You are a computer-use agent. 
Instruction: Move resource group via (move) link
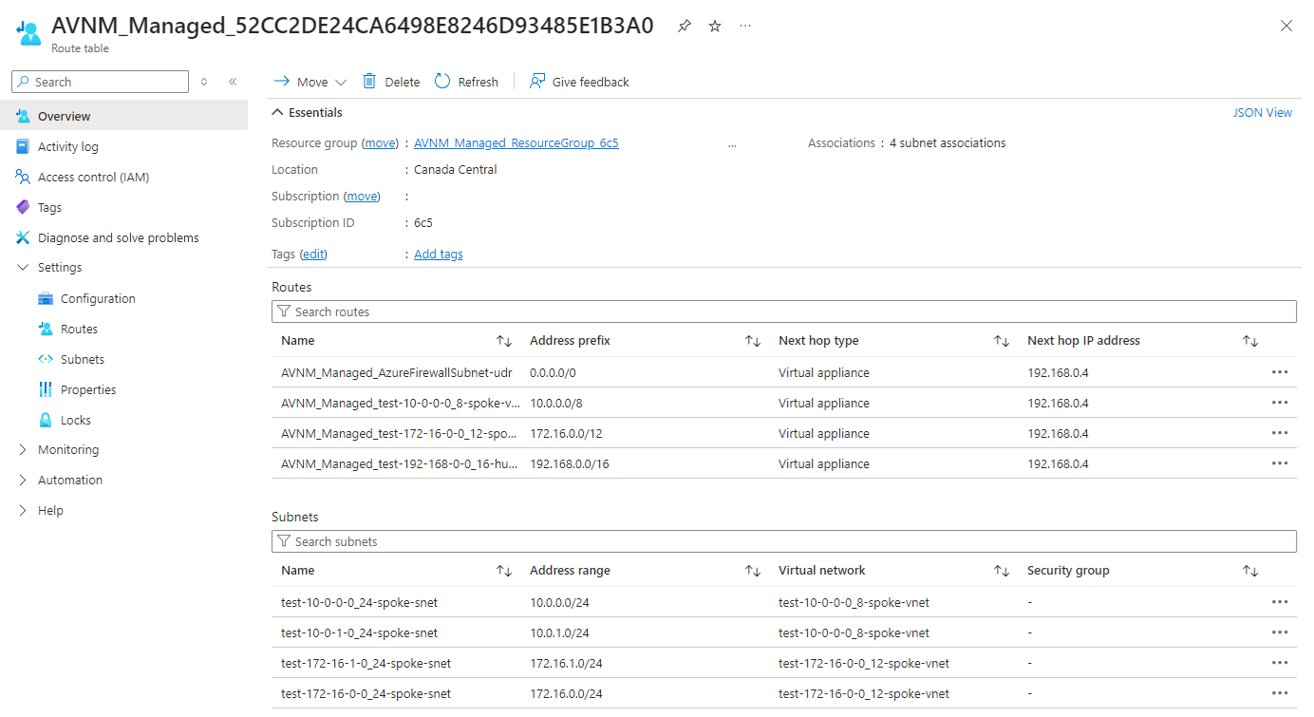(380, 143)
